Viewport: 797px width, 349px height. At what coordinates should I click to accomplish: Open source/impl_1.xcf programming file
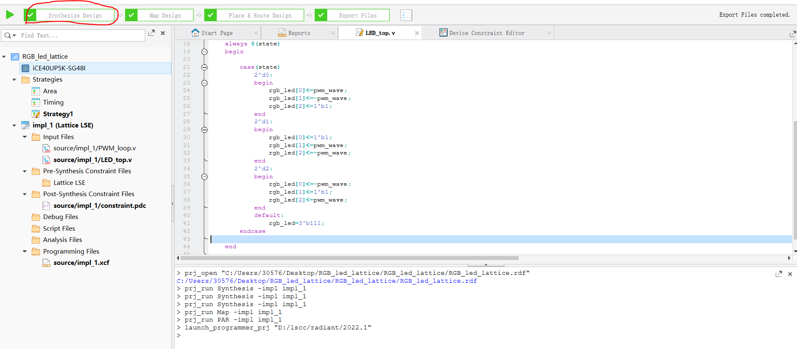pyautogui.click(x=81, y=263)
